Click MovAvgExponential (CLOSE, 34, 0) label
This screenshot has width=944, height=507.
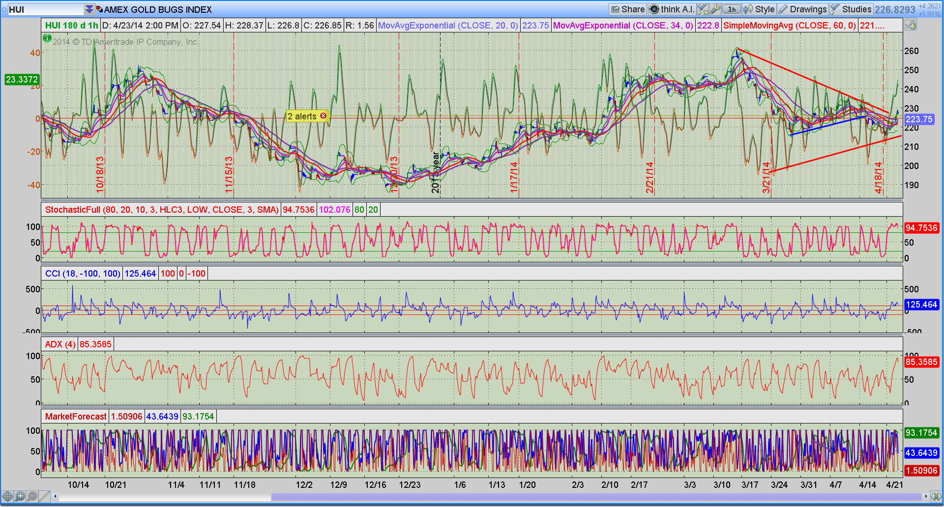[623, 26]
